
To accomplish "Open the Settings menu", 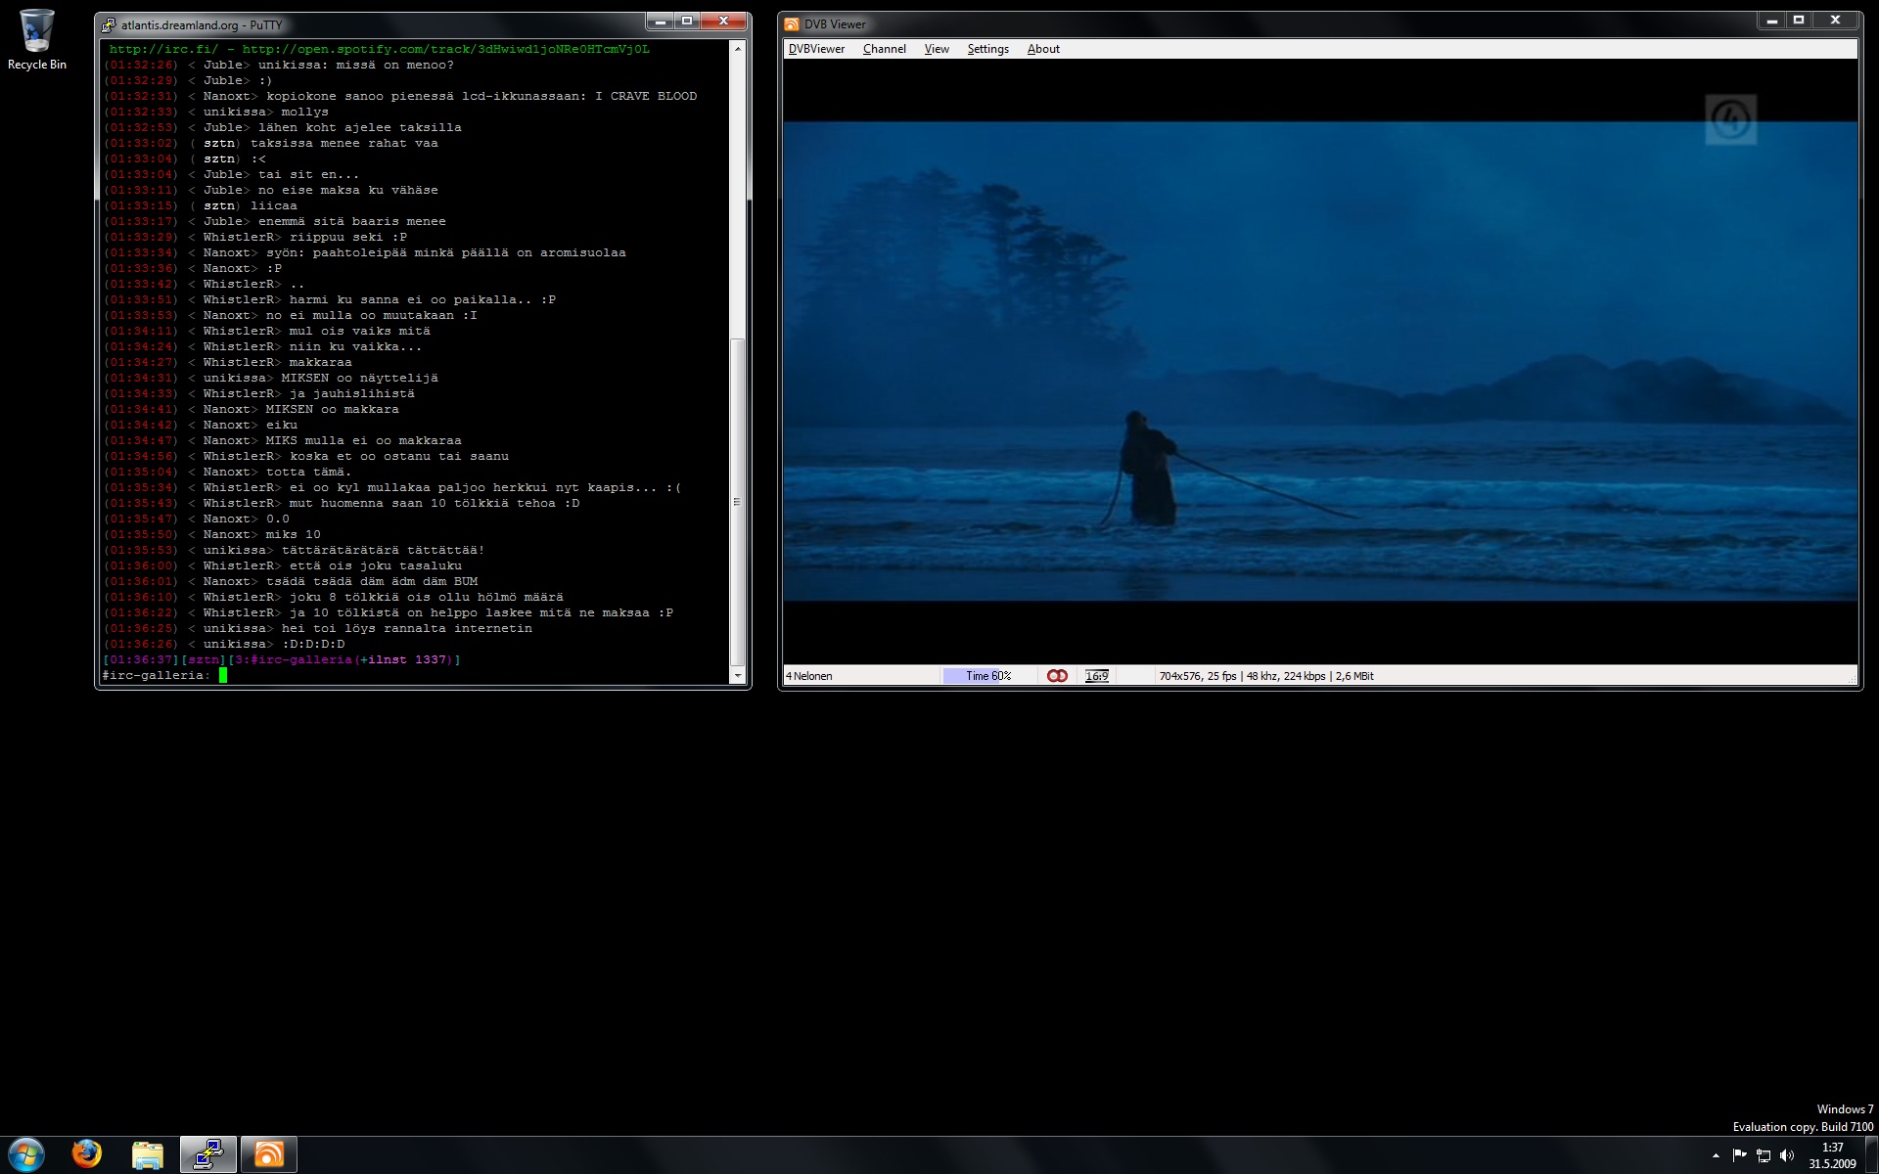I will (x=987, y=49).
